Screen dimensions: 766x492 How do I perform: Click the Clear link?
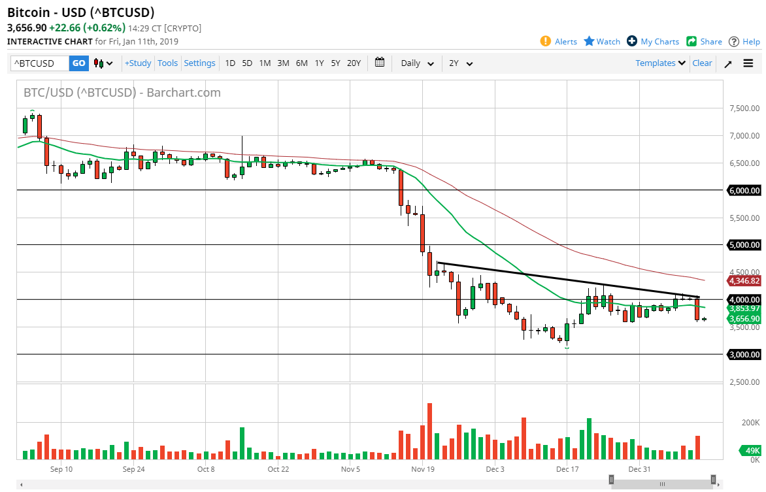coord(702,63)
